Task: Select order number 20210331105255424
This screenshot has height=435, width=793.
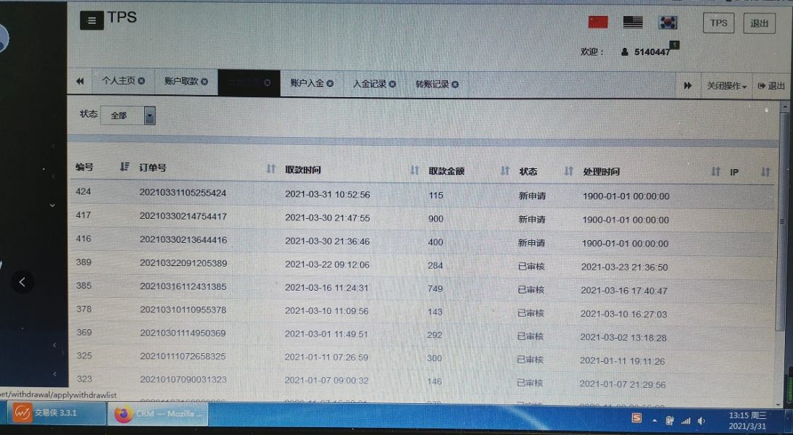Action: pos(183,193)
